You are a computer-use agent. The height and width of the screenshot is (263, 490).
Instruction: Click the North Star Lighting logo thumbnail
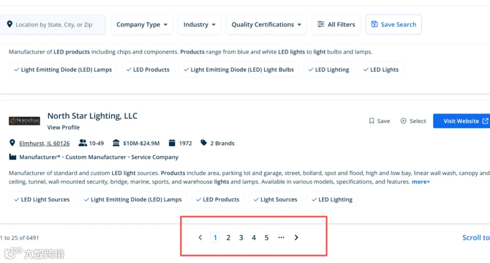[24, 121]
